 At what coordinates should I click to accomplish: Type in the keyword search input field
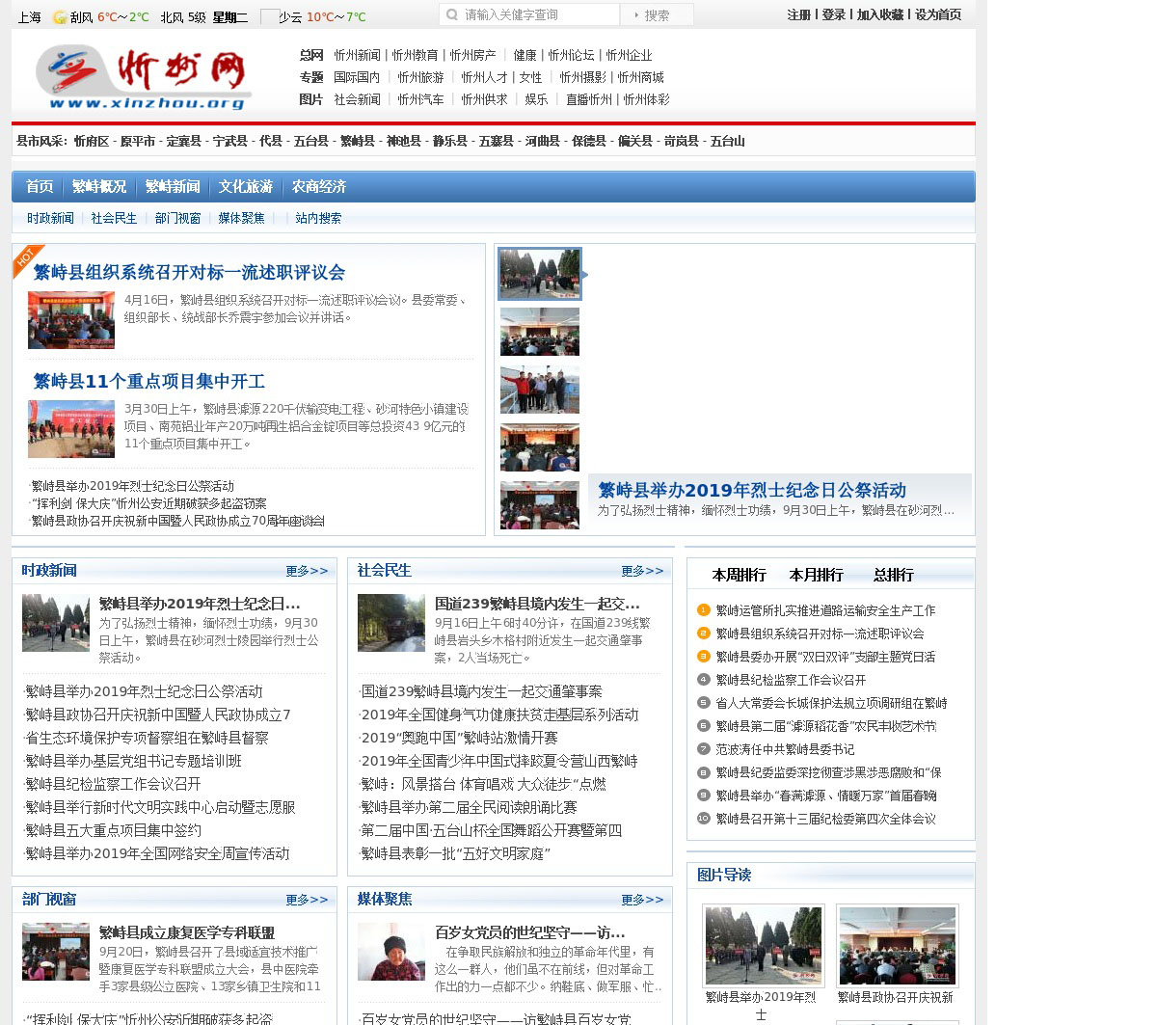click(x=538, y=15)
